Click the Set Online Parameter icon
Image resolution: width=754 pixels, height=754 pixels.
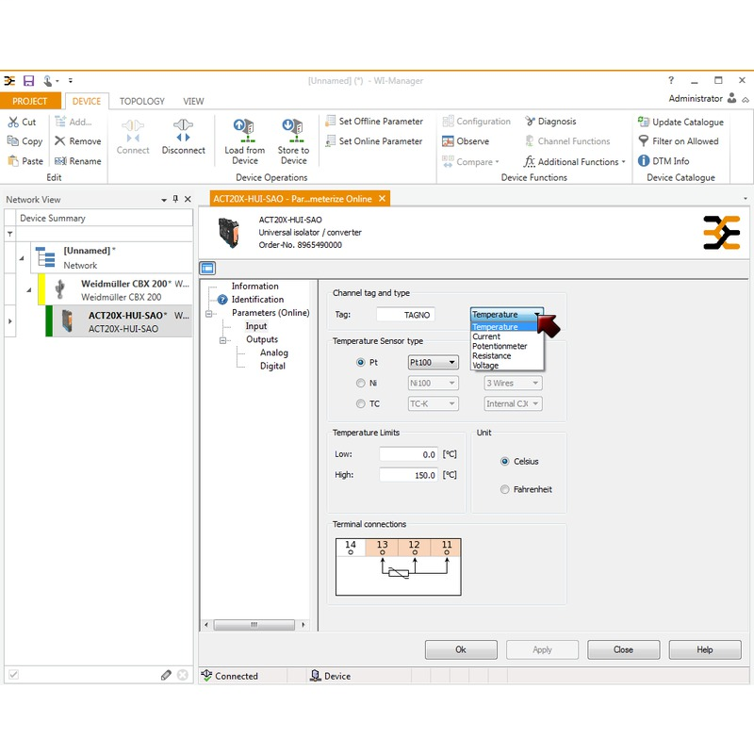pyautogui.click(x=331, y=140)
